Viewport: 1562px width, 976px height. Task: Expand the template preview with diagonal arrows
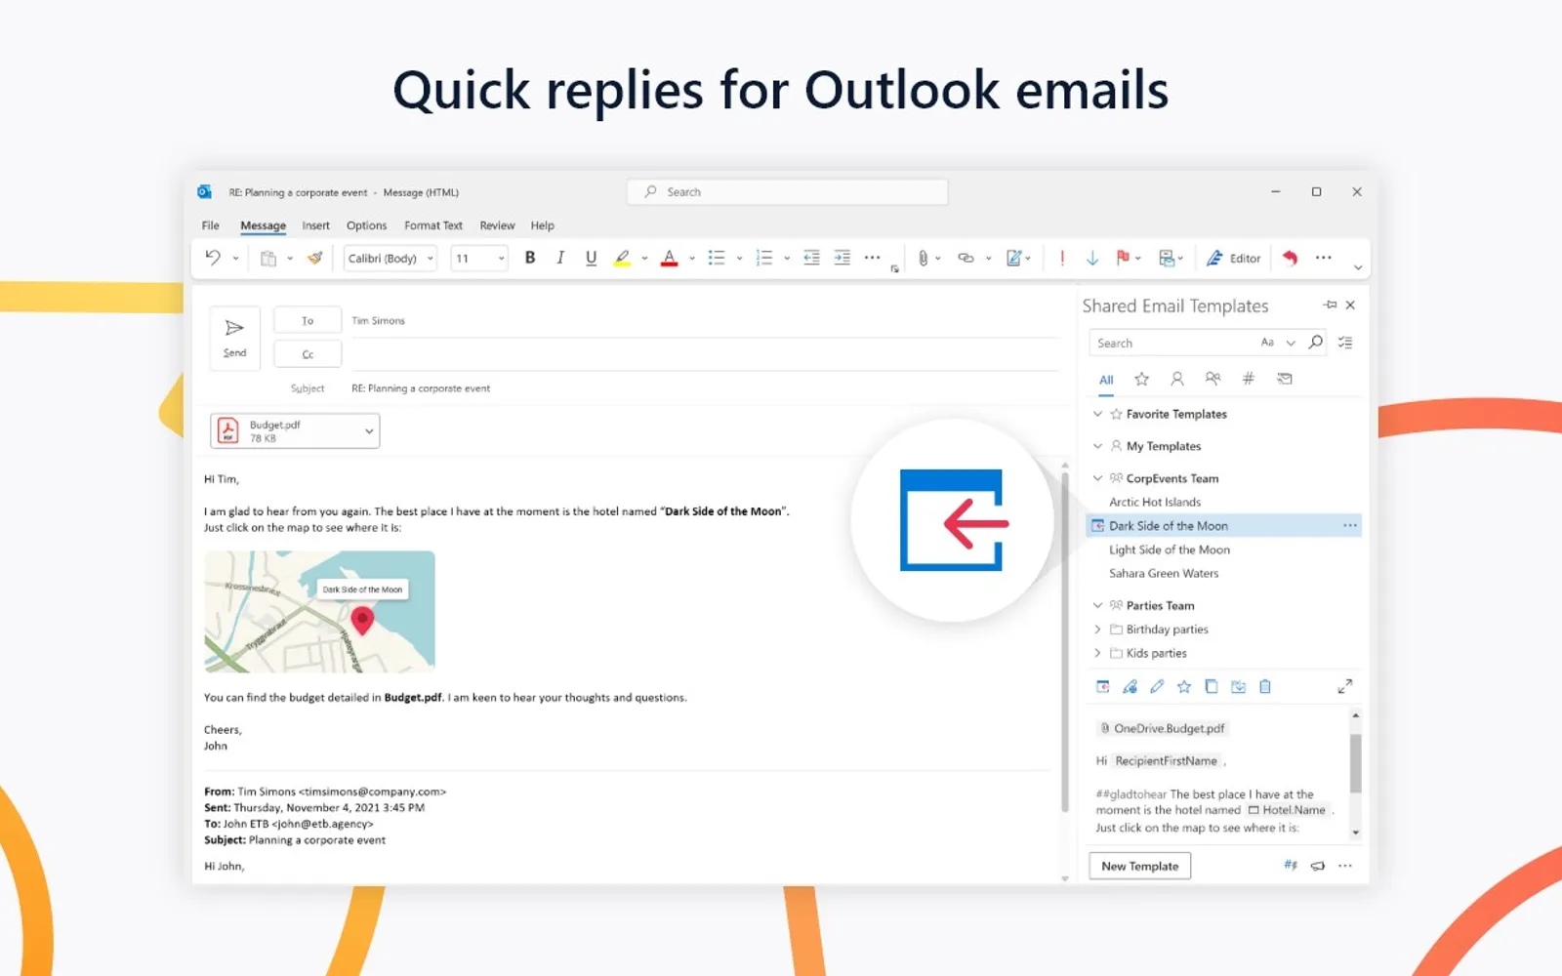1344,687
